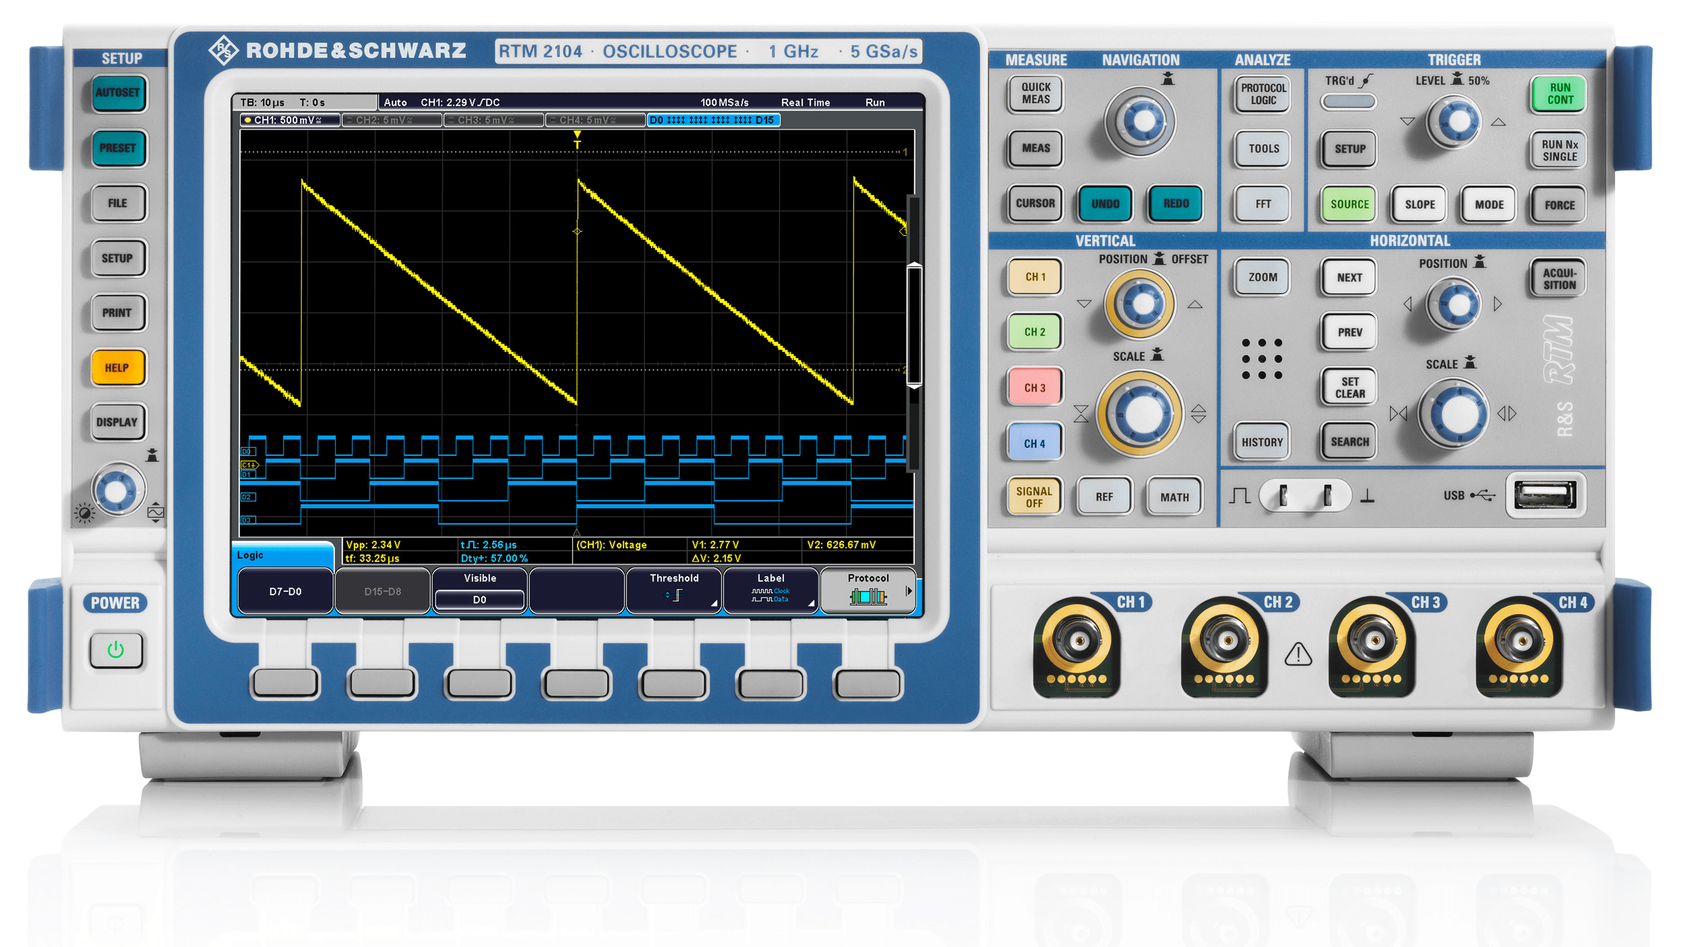Click the FFT button
Image resolution: width=1682 pixels, height=947 pixels.
(x=1264, y=205)
